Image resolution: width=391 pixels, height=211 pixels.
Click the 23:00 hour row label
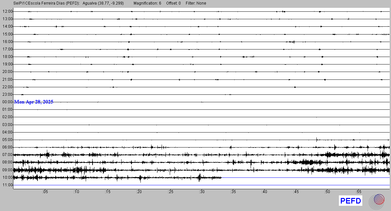click(x=7, y=94)
